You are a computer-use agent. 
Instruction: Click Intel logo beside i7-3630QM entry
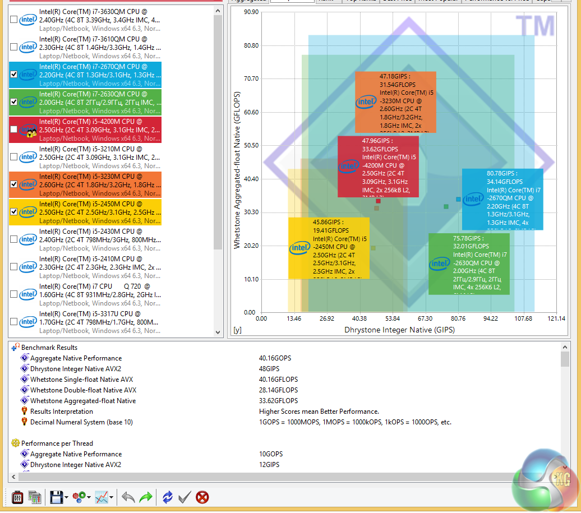28,20
